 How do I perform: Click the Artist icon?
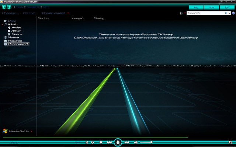coord(9,28)
